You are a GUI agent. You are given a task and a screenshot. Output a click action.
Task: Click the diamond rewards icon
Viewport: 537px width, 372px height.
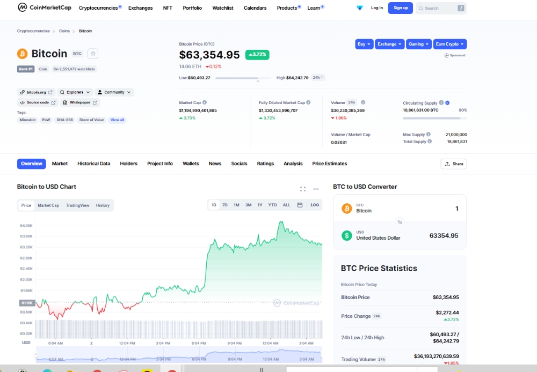[360, 8]
